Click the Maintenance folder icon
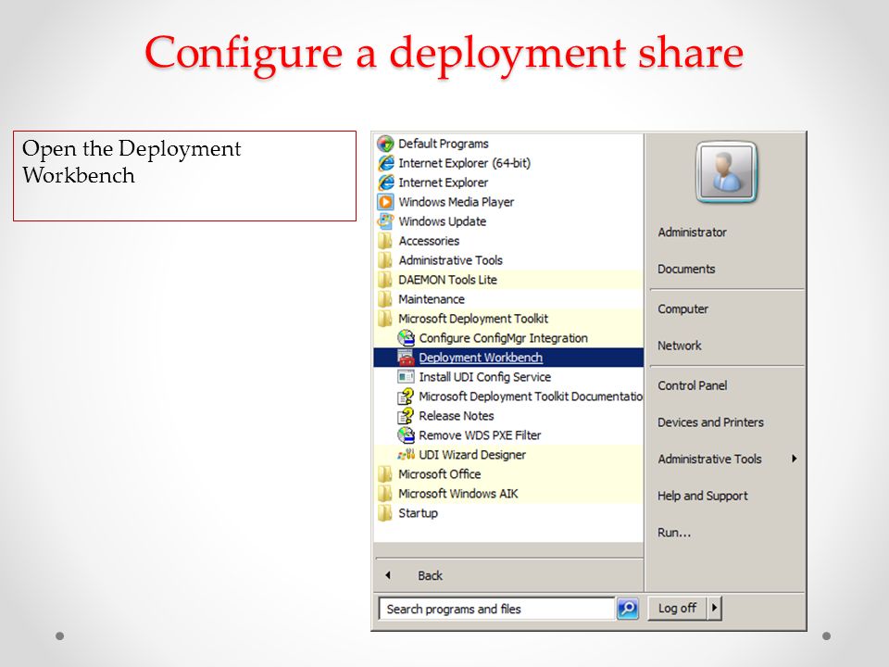 tap(385, 299)
